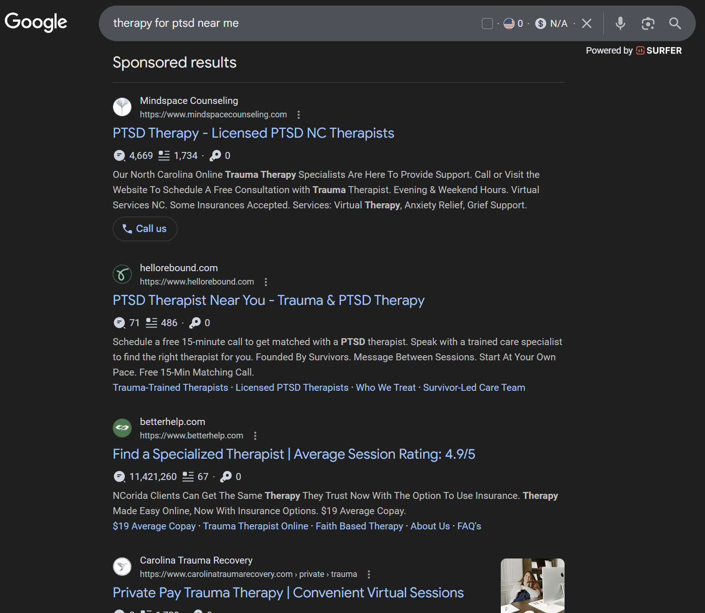Open PTSD Therapy - Licensed PTSD NC Therapists
705x613 pixels.
tap(253, 133)
